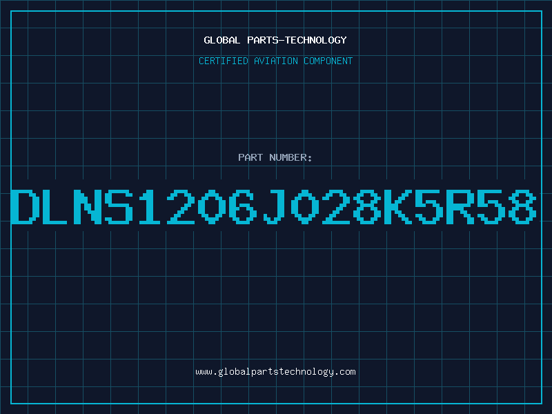This screenshot has height=414, width=552.
Task: Select the digit 1 in the part number
Action: 150,206
